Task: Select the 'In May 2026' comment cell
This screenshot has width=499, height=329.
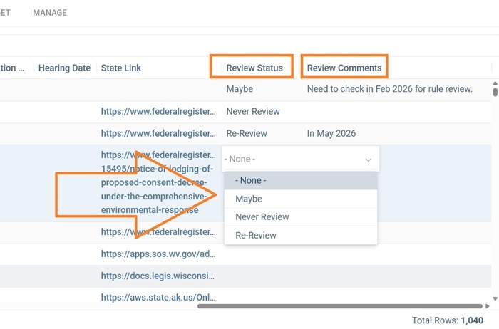Action: (331, 133)
